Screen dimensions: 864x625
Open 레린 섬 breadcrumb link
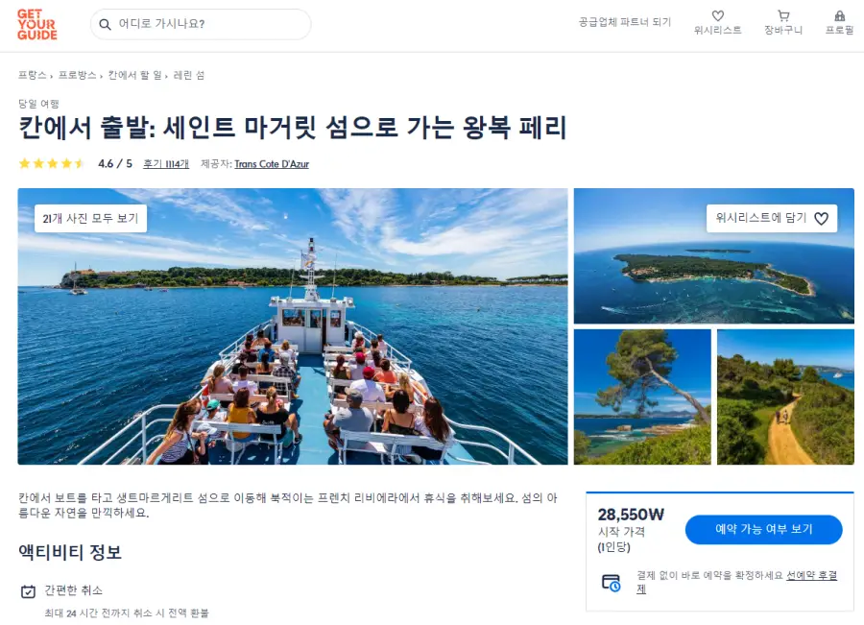pos(189,75)
